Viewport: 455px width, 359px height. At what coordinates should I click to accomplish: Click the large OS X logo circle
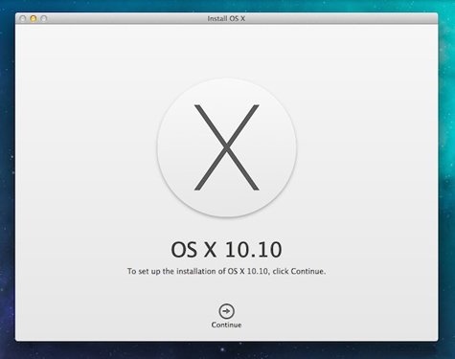tap(227, 147)
